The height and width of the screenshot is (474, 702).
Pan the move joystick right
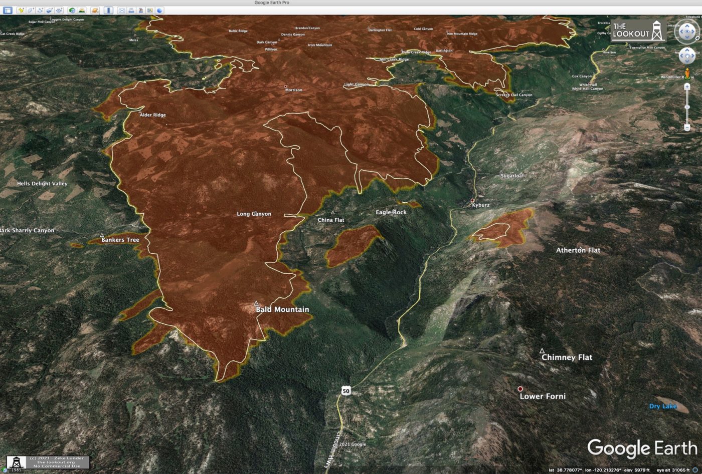coord(692,56)
